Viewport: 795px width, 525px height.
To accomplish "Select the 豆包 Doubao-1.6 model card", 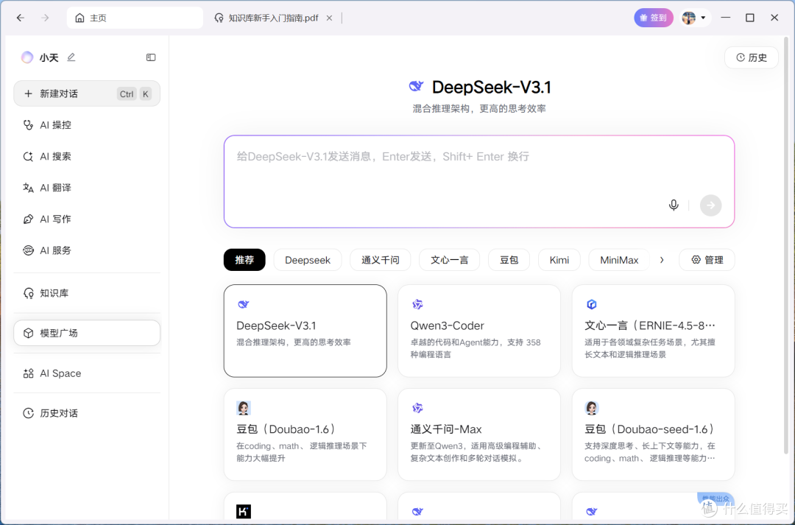I will [x=305, y=434].
